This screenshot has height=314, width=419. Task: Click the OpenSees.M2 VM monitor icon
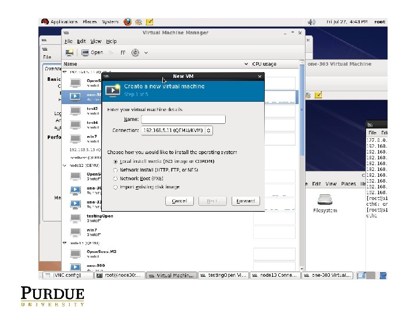pos(75,254)
